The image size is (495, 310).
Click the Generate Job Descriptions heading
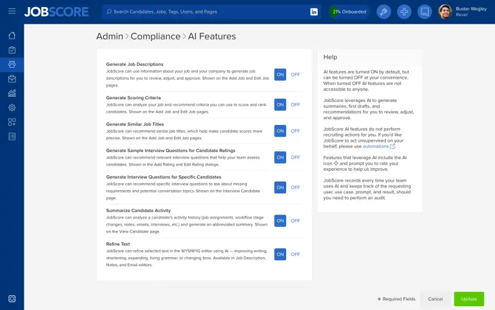135,64
